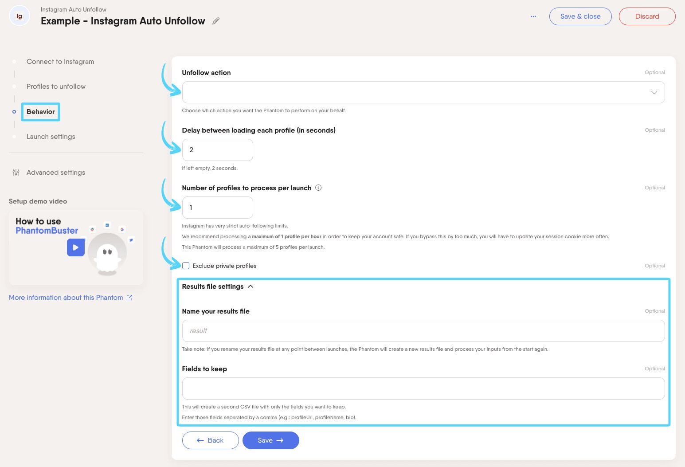Play the How to use PhantomBuster video
The width and height of the screenshot is (685, 467).
point(75,247)
